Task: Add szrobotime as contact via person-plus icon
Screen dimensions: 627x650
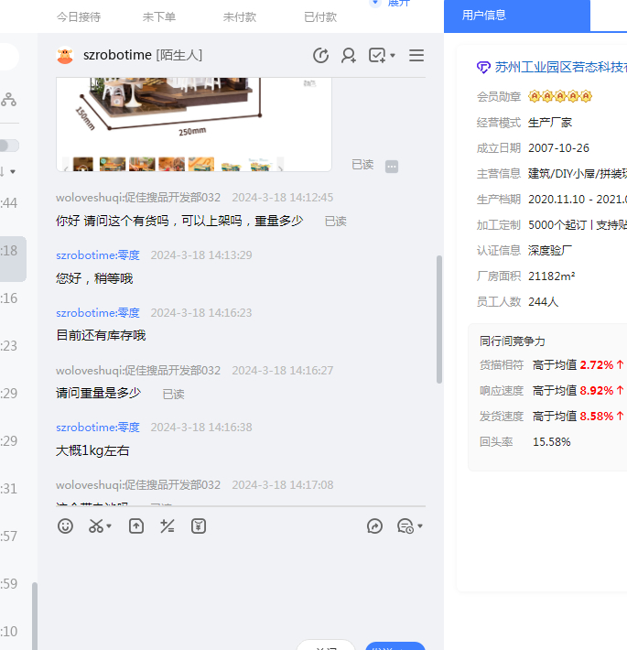Action: click(349, 56)
